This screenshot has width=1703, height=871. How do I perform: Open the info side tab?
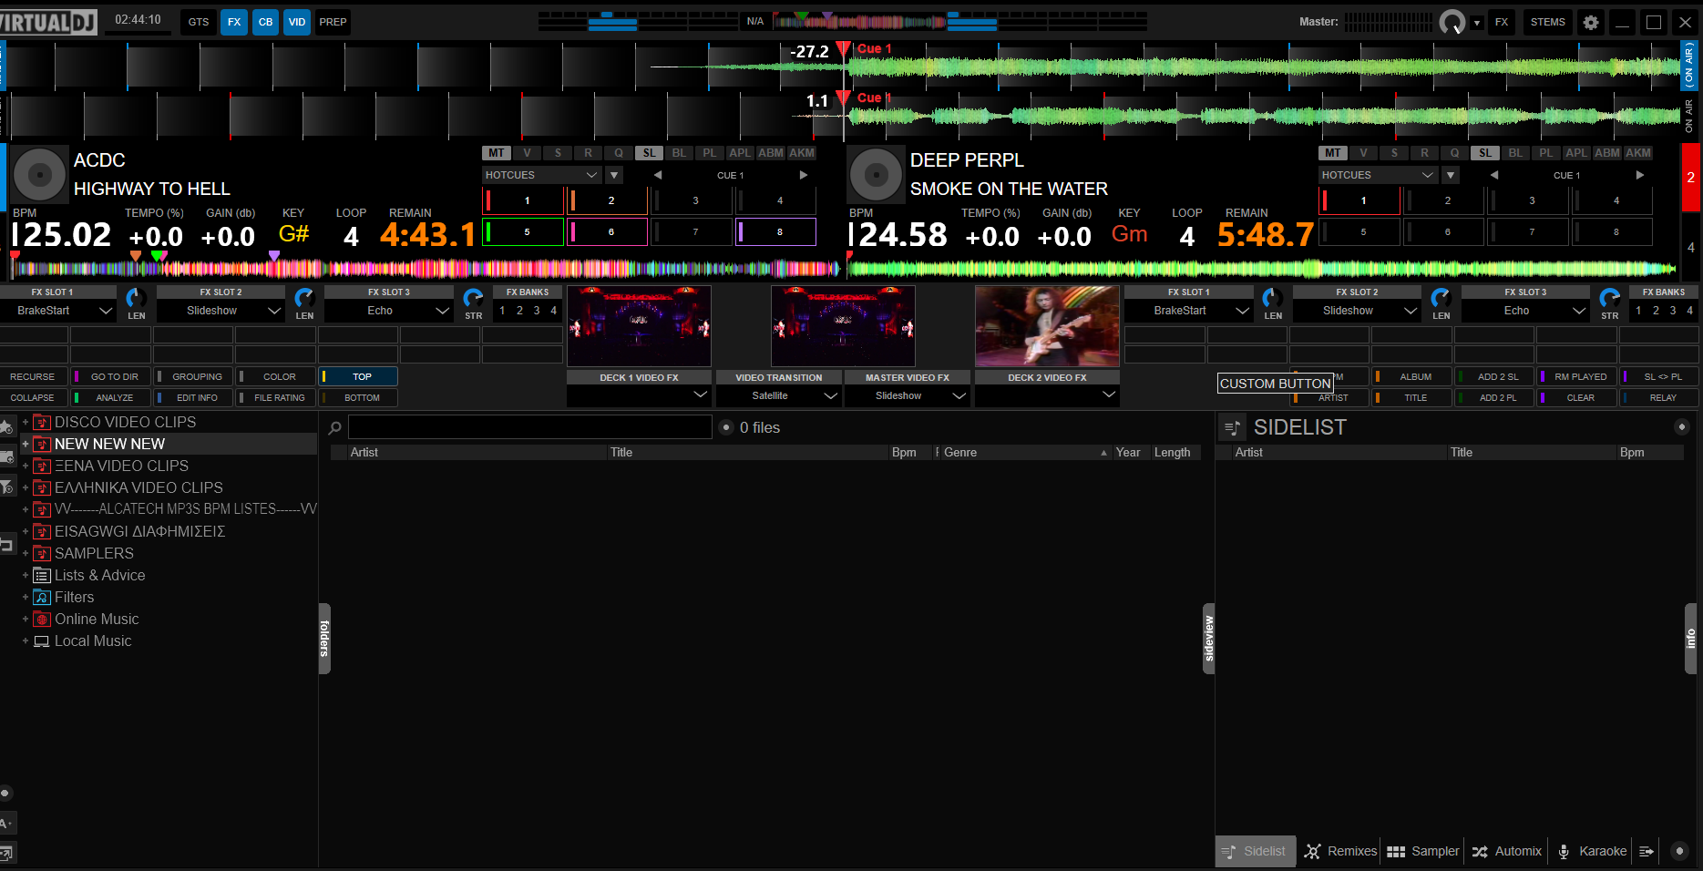(1691, 639)
